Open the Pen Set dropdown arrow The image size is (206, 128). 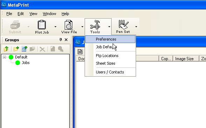click(x=136, y=27)
